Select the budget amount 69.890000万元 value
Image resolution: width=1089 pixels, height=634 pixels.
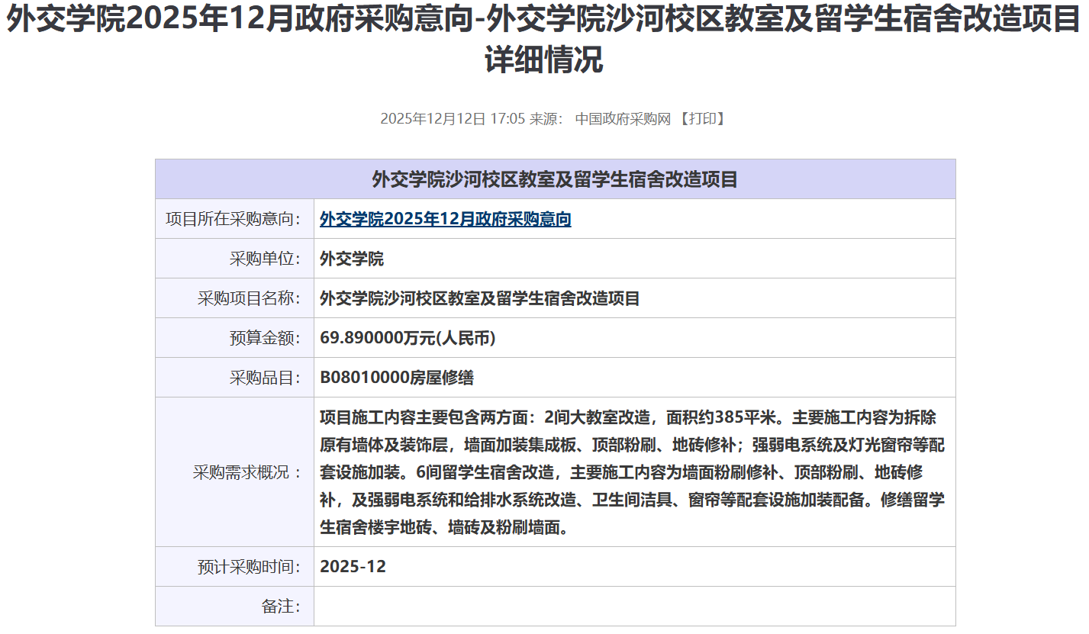[408, 339]
